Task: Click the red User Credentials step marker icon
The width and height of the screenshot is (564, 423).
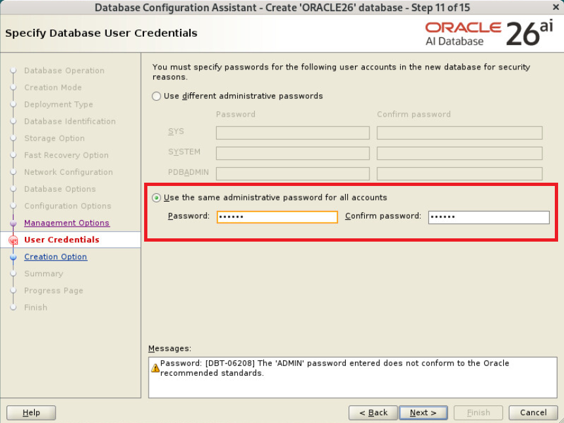Action: [13, 240]
